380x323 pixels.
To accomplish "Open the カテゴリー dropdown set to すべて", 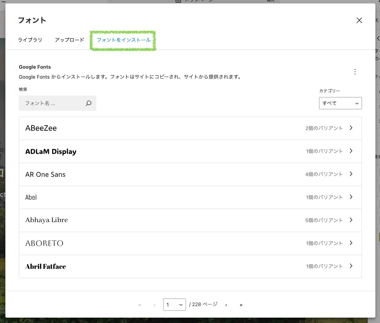I will [x=340, y=103].
